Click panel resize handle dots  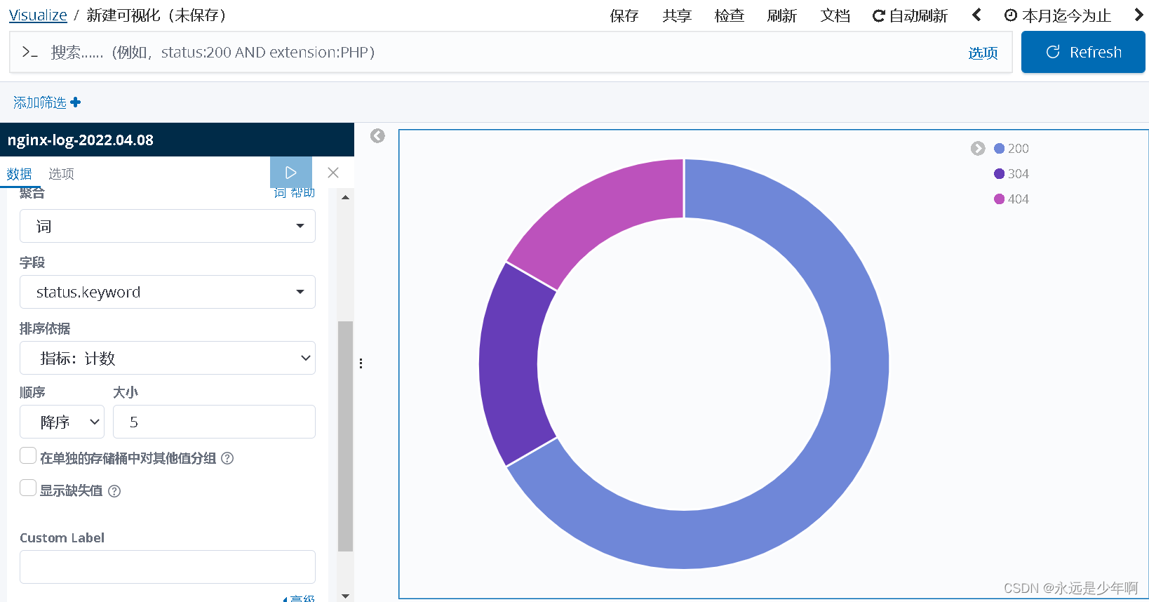[x=361, y=363]
